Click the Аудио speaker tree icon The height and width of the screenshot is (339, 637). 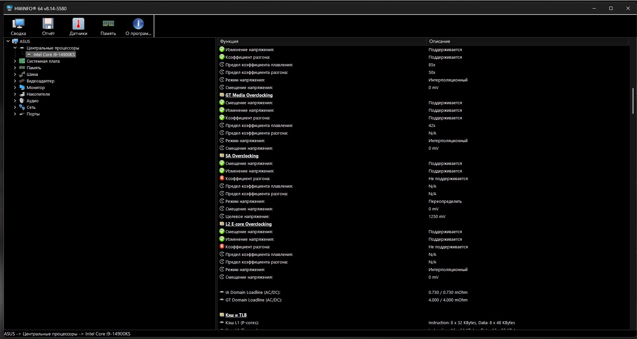tap(22, 101)
